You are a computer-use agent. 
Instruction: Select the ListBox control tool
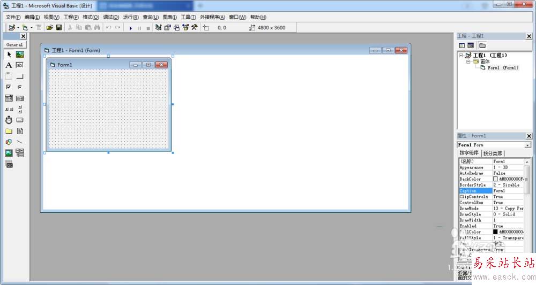tap(20, 98)
